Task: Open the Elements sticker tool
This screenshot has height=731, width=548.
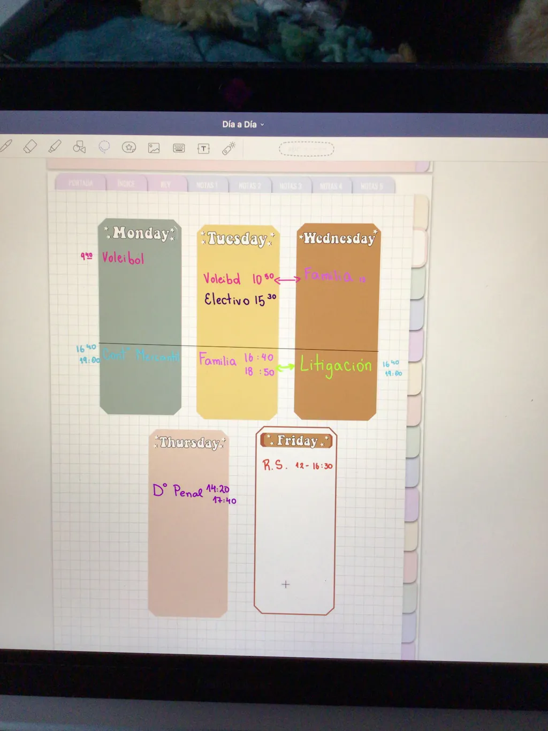Action: (129, 147)
